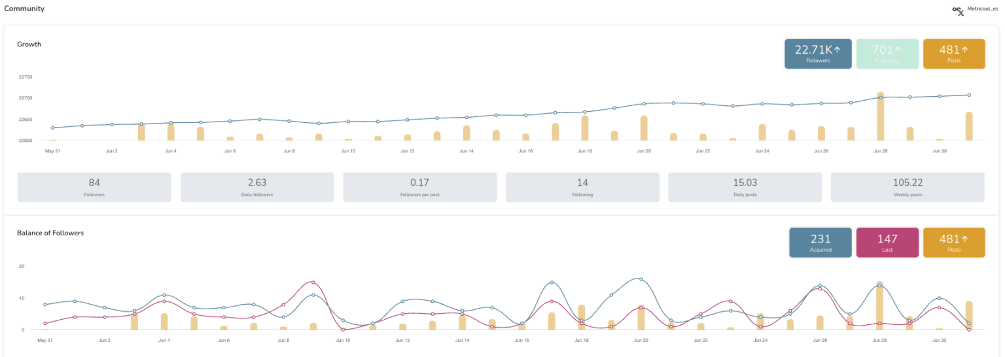Click the Lost line peak near Jun 9

click(313, 282)
